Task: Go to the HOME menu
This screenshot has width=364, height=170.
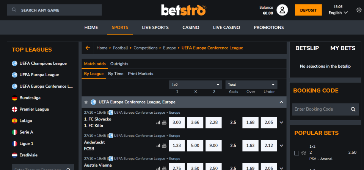Action: click(x=91, y=28)
